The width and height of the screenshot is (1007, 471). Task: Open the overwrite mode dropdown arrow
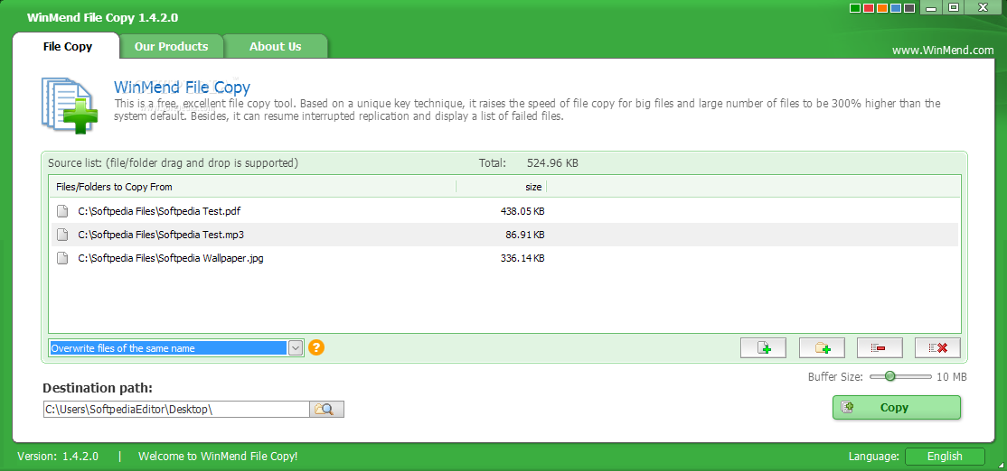tap(296, 348)
